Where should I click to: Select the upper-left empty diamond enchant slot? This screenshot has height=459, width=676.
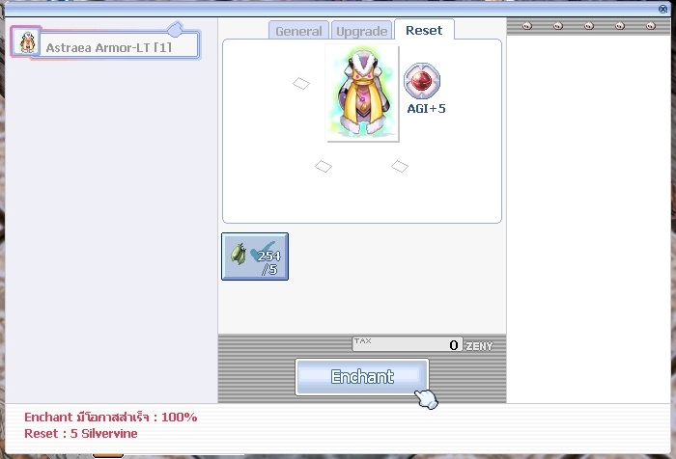coord(301,84)
